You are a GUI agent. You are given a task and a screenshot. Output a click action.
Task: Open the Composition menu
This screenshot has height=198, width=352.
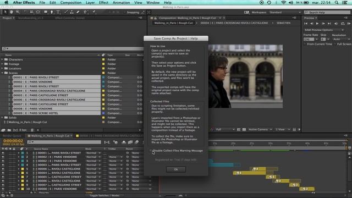71,2
